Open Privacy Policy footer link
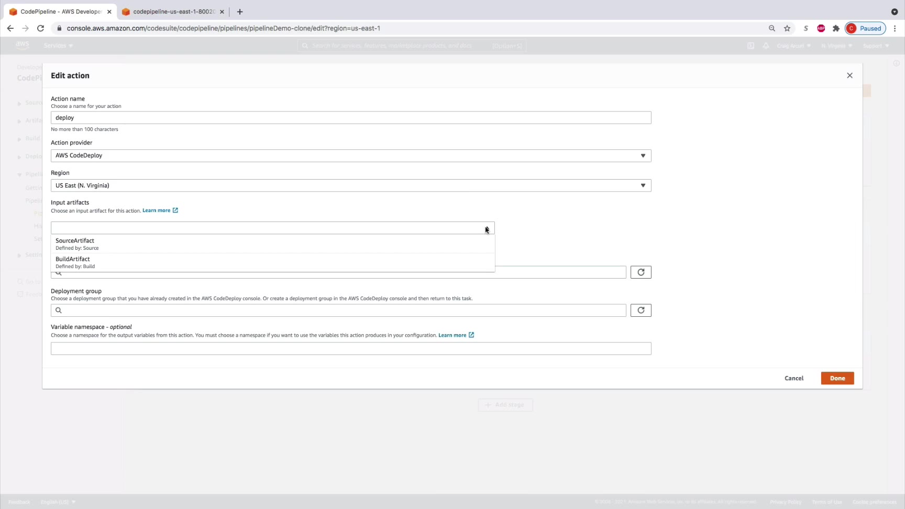This screenshot has height=509, width=905. click(x=786, y=502)
